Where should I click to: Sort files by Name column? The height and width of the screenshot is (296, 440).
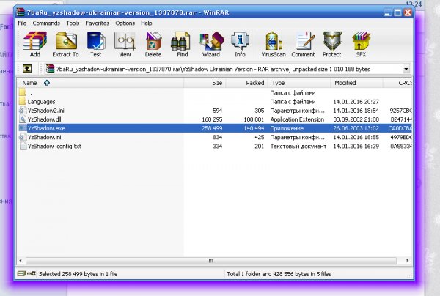pos(100,83)
